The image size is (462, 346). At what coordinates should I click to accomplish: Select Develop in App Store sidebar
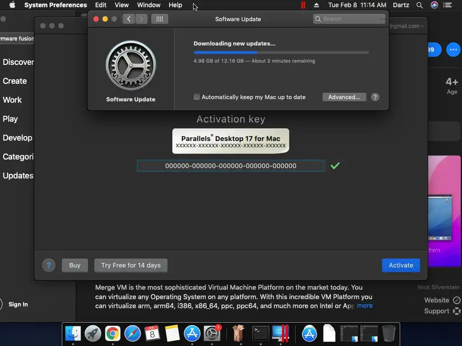pyautogui.click(x=18, y=138)
